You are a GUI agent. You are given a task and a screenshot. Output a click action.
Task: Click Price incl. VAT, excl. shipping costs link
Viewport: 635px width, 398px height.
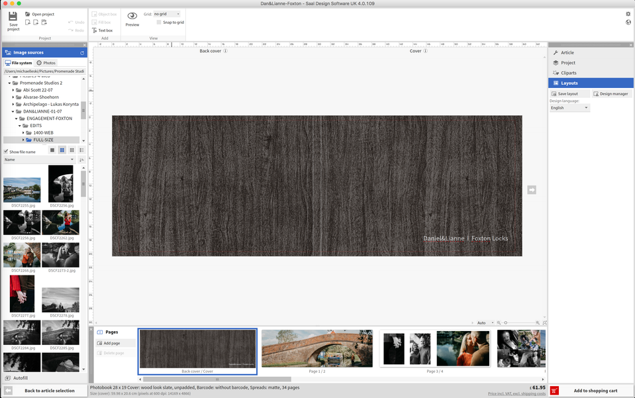pos(516,393)
